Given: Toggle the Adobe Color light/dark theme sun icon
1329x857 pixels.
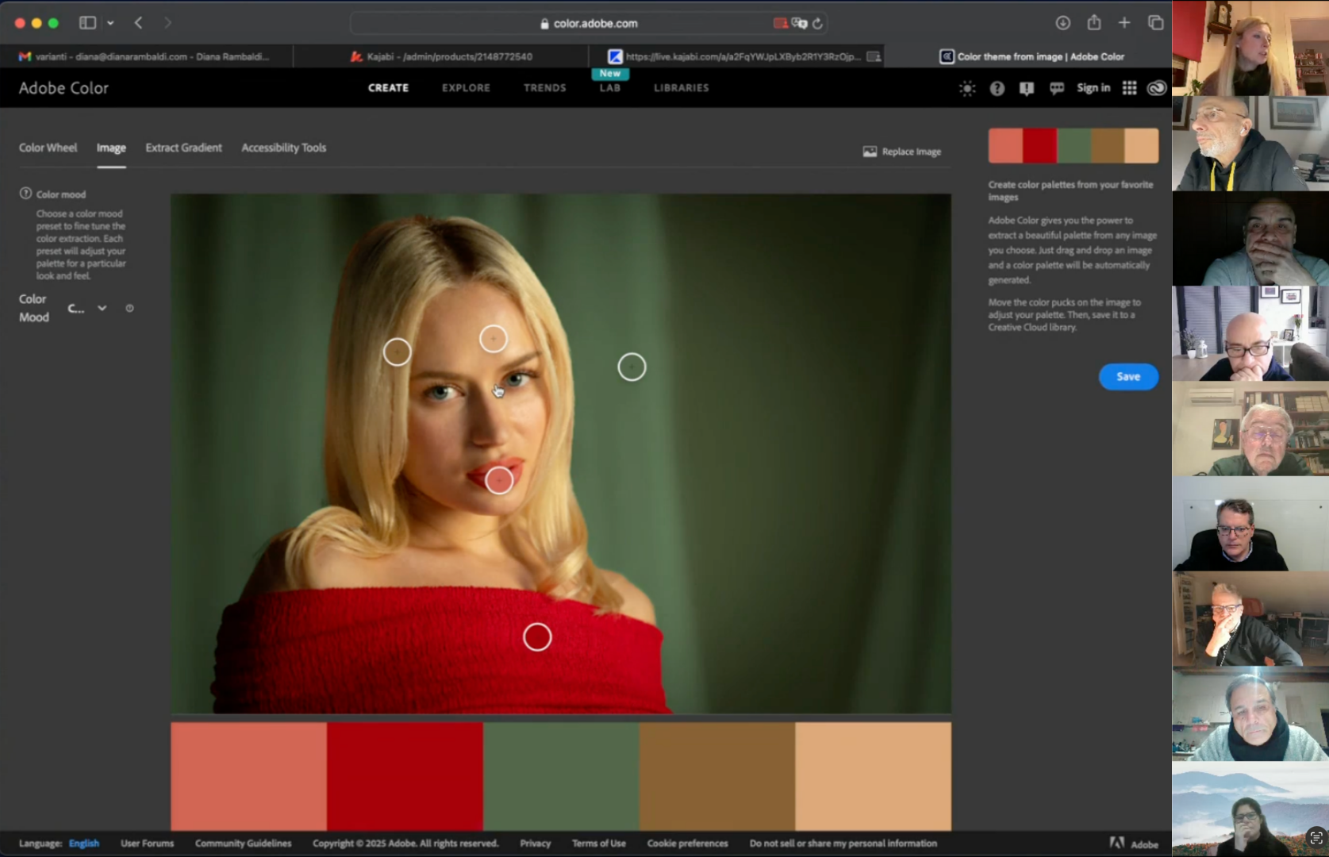Looking at the screenshot, I should [967, 88].
